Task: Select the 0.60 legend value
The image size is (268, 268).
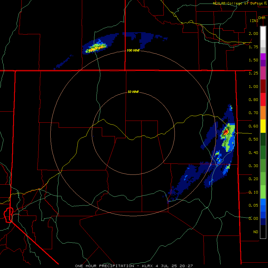Action: (253, 126)
